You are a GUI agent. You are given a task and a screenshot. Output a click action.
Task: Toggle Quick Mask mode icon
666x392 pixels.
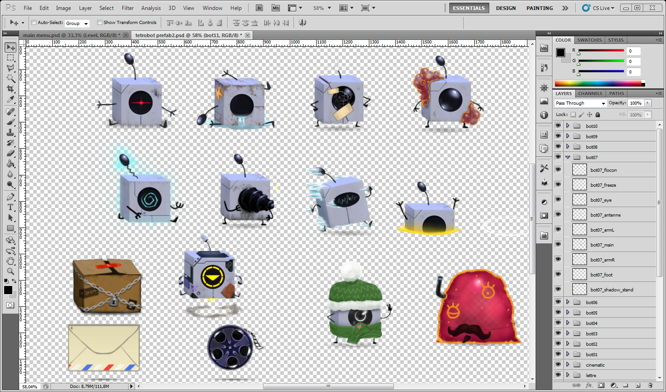click(x=10, y=305)
